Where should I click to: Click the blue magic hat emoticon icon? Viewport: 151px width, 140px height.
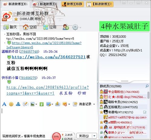click(x=18, y=104)
